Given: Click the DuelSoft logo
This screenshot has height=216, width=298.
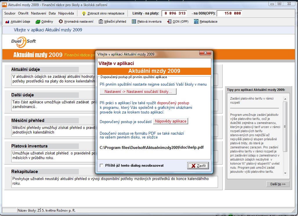Looking at the screenshot, I should tap(23, 42).
